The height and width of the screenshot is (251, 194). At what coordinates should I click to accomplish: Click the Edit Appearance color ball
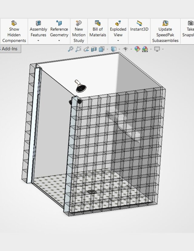click(137, 49)
